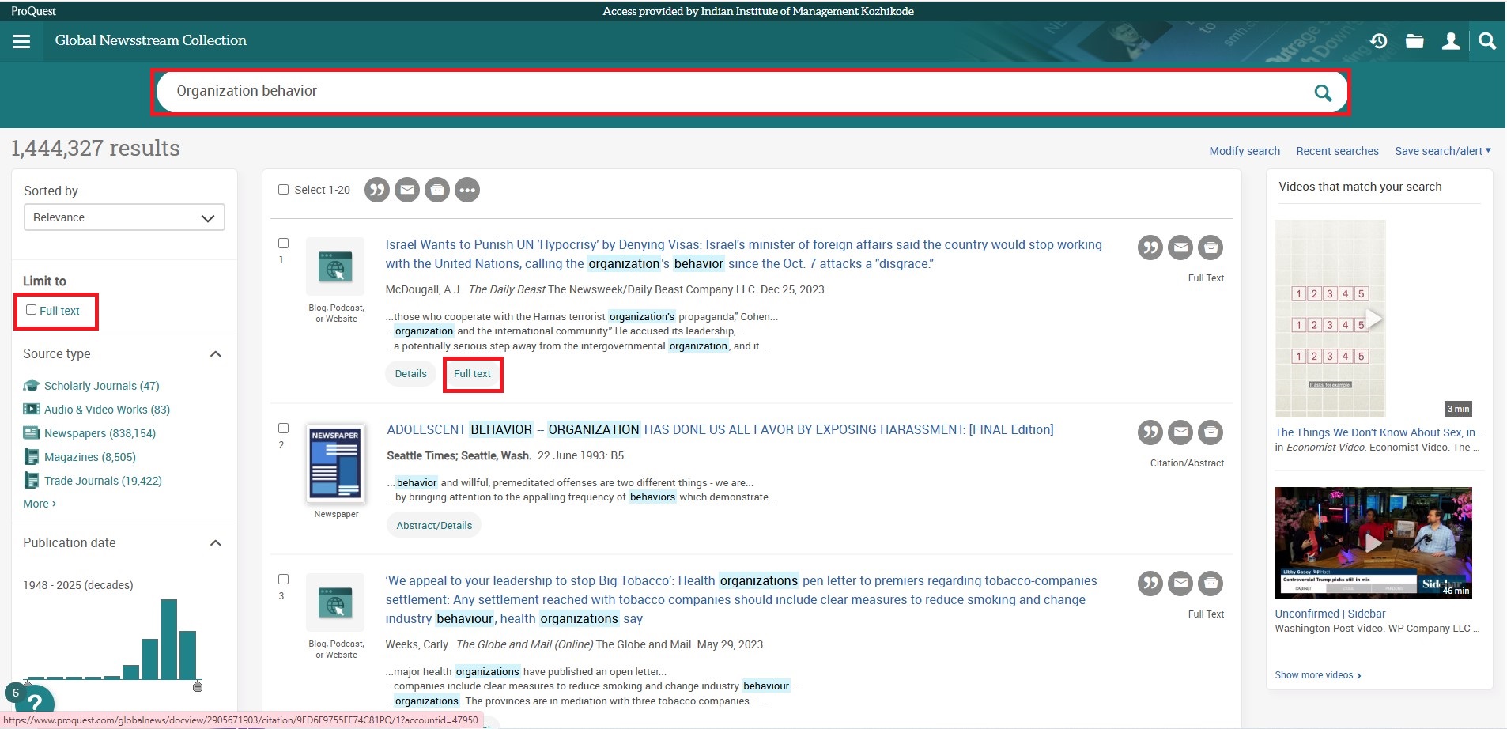This screenshot has height=729, width=1507.
Task: Open the Relevance sort dropdown
Action: tap(124, 217)
